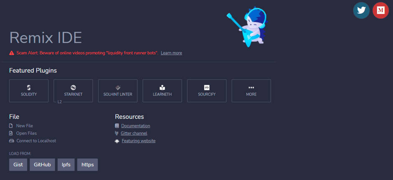393x180 pixels.
Task: Click the Remix IDE title
Action: click(x=46, y=38)
